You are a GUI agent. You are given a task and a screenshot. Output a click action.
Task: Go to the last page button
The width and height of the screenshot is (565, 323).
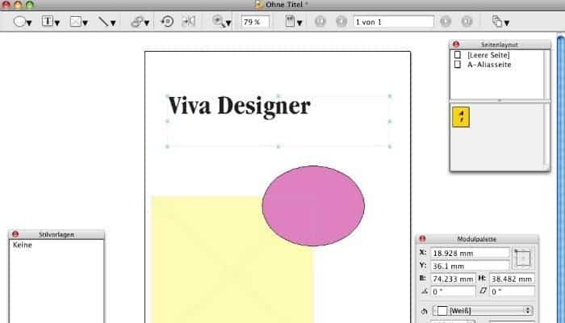[x=467, y=22]
